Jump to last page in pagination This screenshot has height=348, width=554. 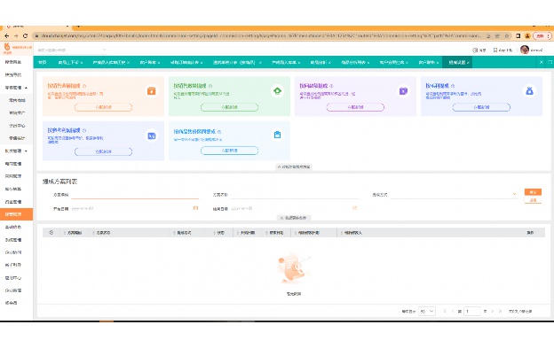501,312
